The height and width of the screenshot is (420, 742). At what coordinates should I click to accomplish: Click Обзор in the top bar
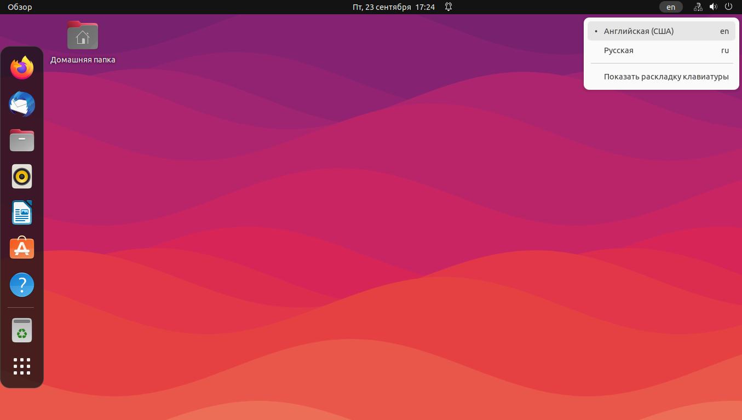[19, 7]
